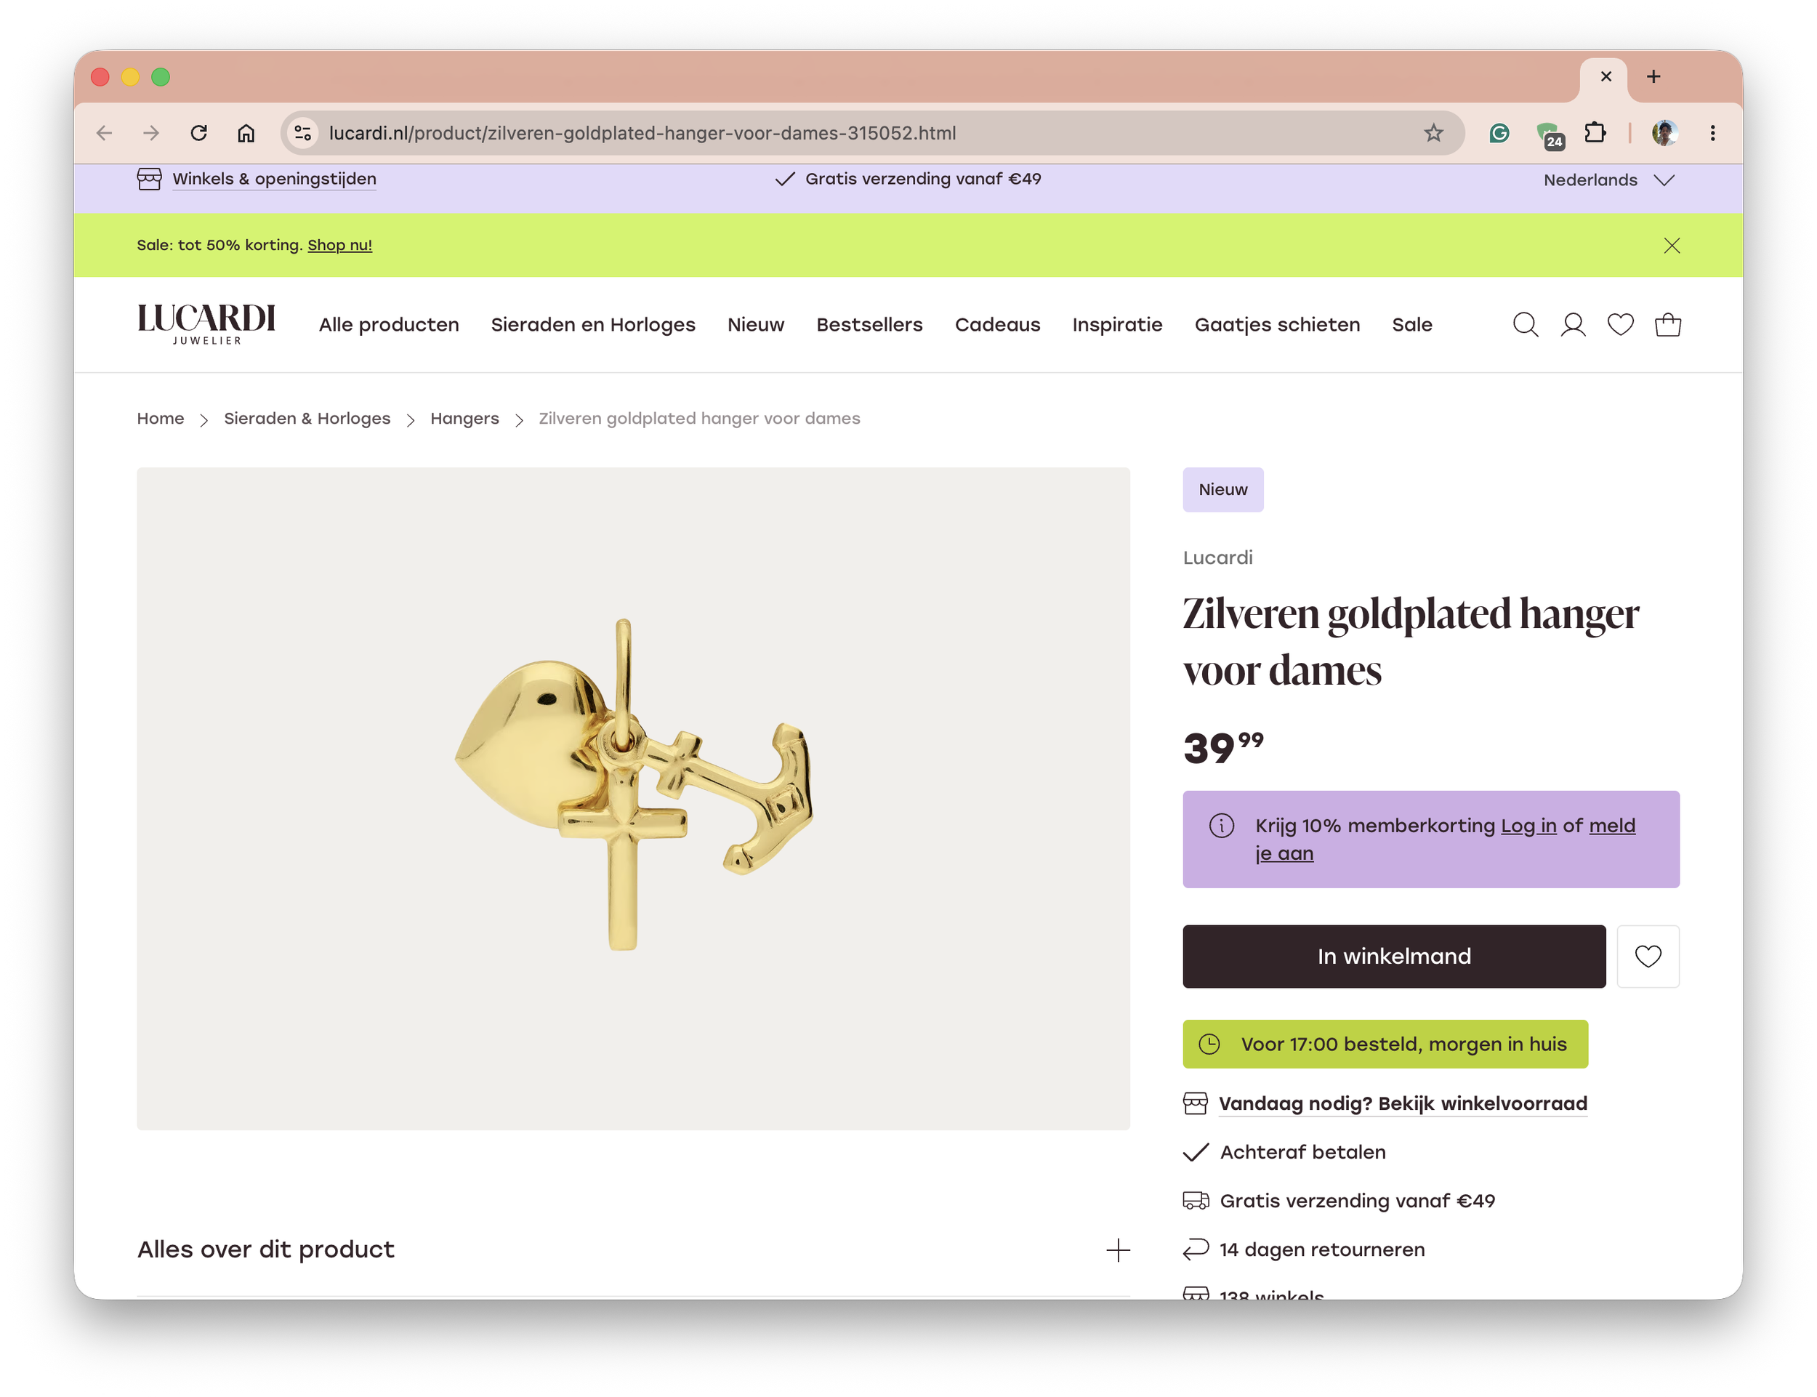The width and height of the screenshot is (1817, 1397).
Task: Open Gaatjes schieten menu item
Action: (1276, 325)
